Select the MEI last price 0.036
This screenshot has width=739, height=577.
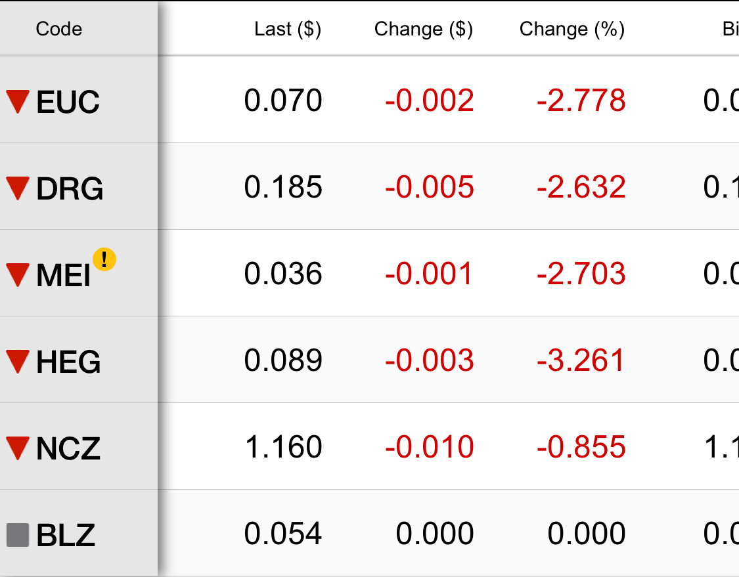pyautogui.click(x=282, y=274)
